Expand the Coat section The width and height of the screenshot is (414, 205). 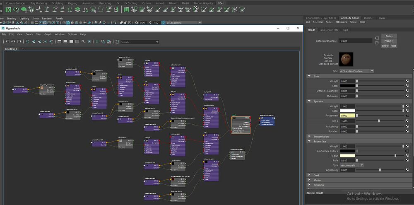(309, 175)
